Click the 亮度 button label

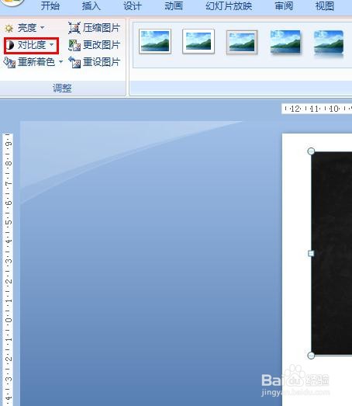[x=27, y=28]
